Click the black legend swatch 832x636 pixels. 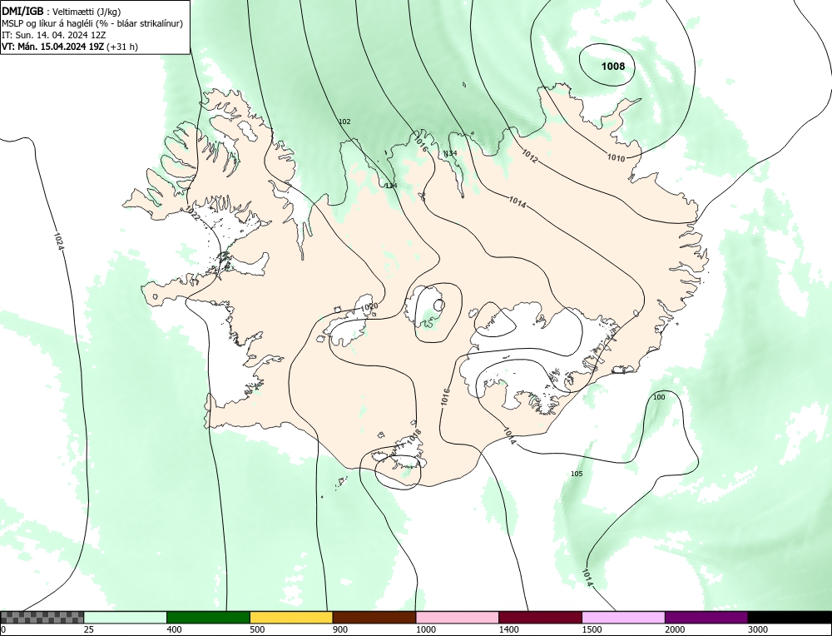point(790,617)
